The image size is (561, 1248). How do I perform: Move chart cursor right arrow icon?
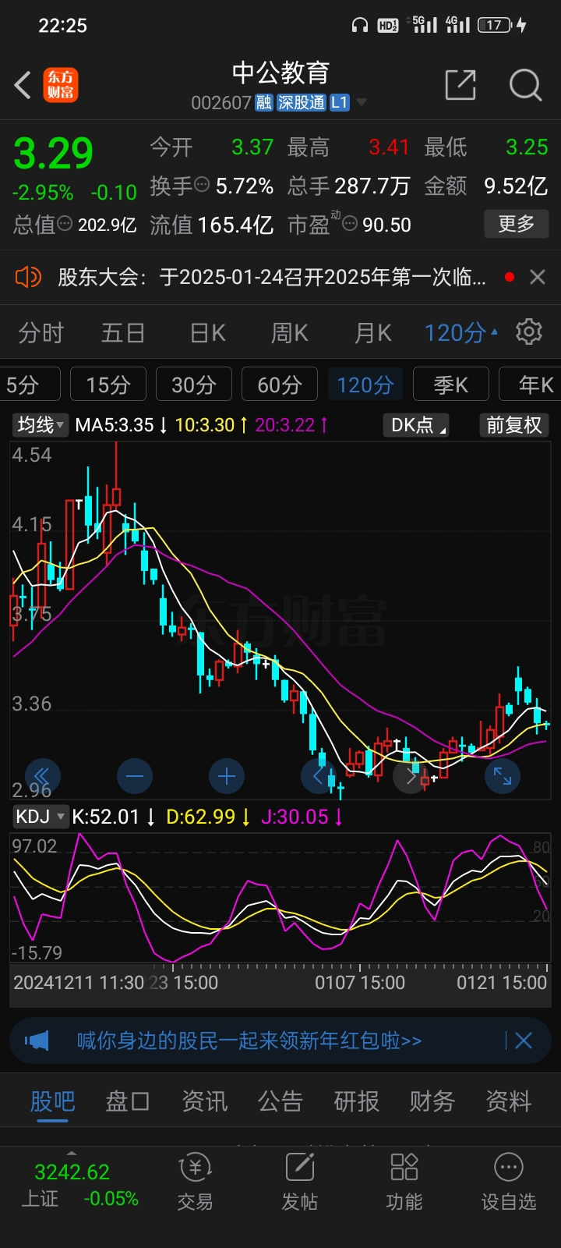point(411,776)
